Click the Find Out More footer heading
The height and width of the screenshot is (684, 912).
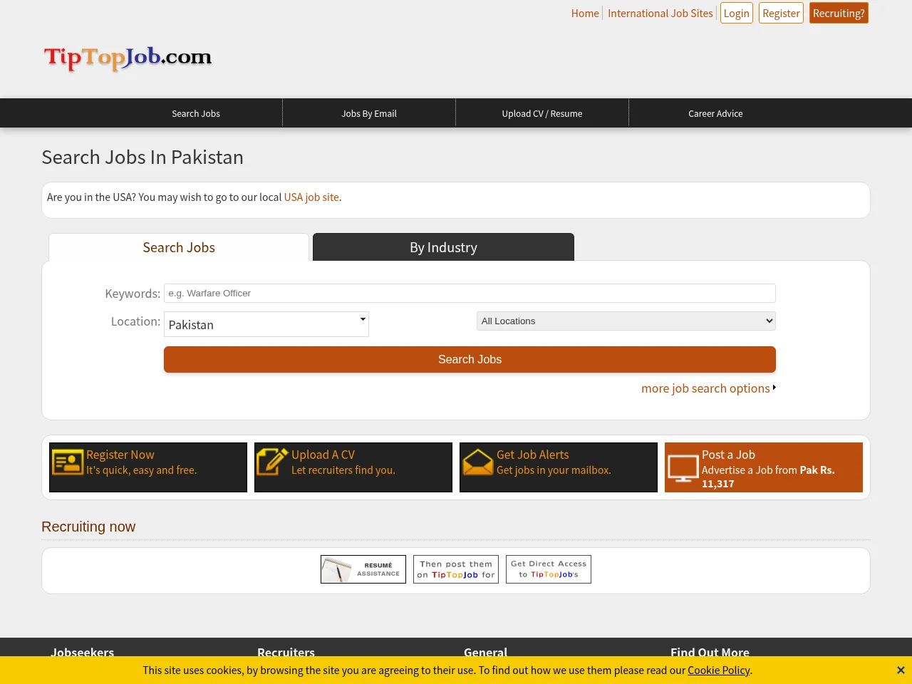click(x=710, y=652)
